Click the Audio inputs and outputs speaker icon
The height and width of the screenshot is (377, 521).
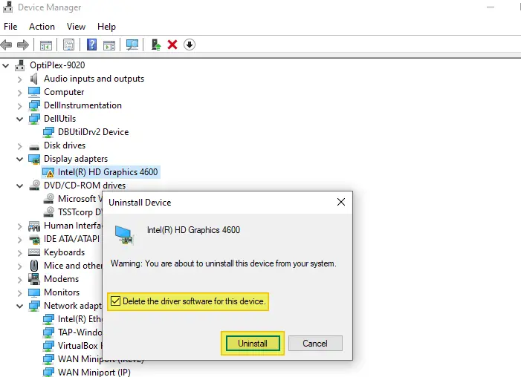34,79
